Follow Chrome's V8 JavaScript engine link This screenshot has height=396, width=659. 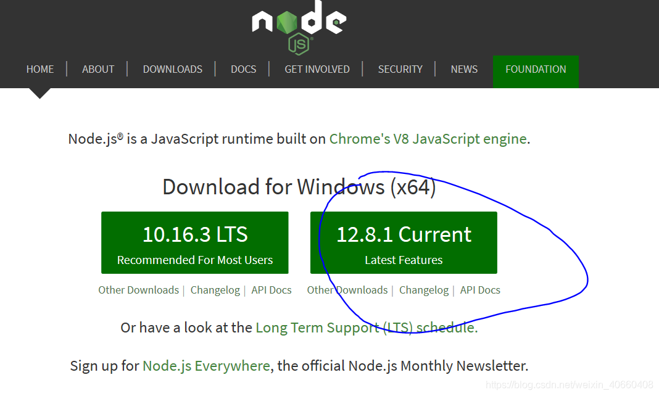tap(428, 139)
